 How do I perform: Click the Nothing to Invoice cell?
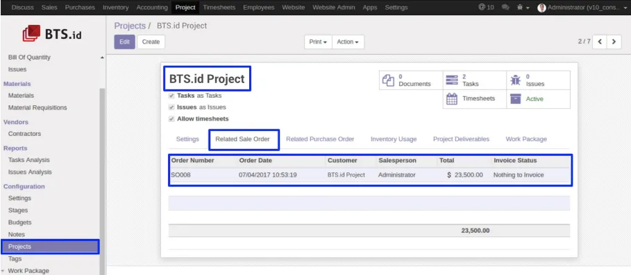coord(519,175)
